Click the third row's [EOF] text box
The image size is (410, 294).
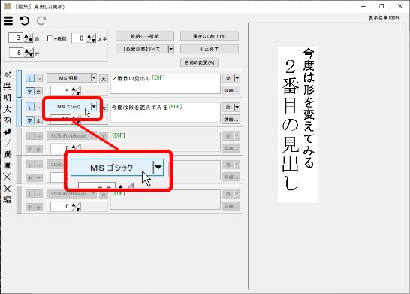click(165, 141)
